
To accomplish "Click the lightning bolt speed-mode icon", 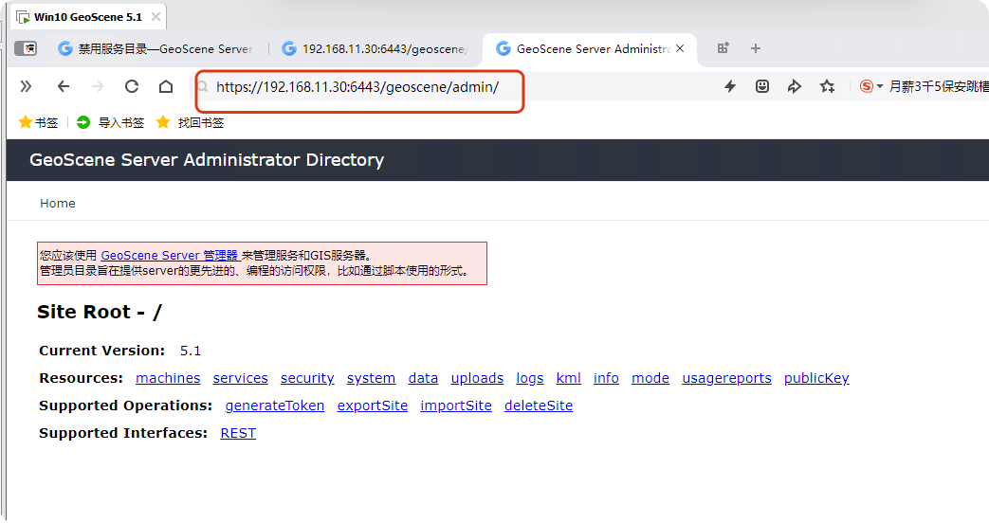I will (x=730, y=86).
